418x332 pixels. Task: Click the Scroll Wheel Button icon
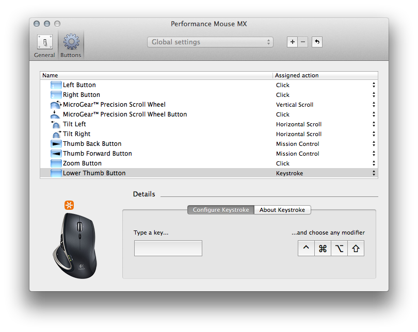(x=55, y=114)
